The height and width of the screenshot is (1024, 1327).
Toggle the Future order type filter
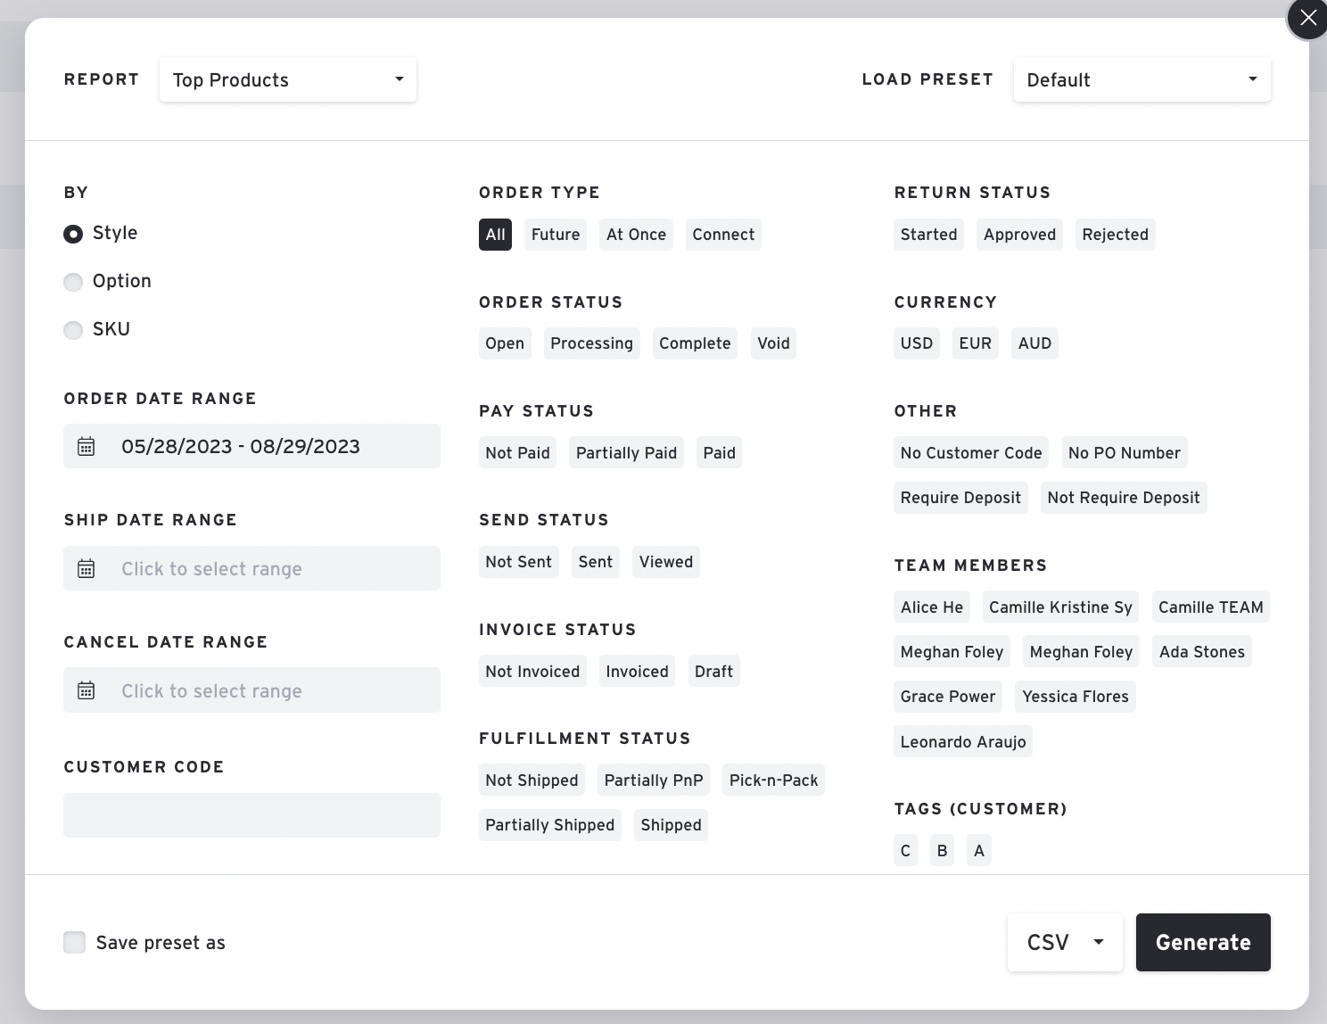[x=555, y=234]
